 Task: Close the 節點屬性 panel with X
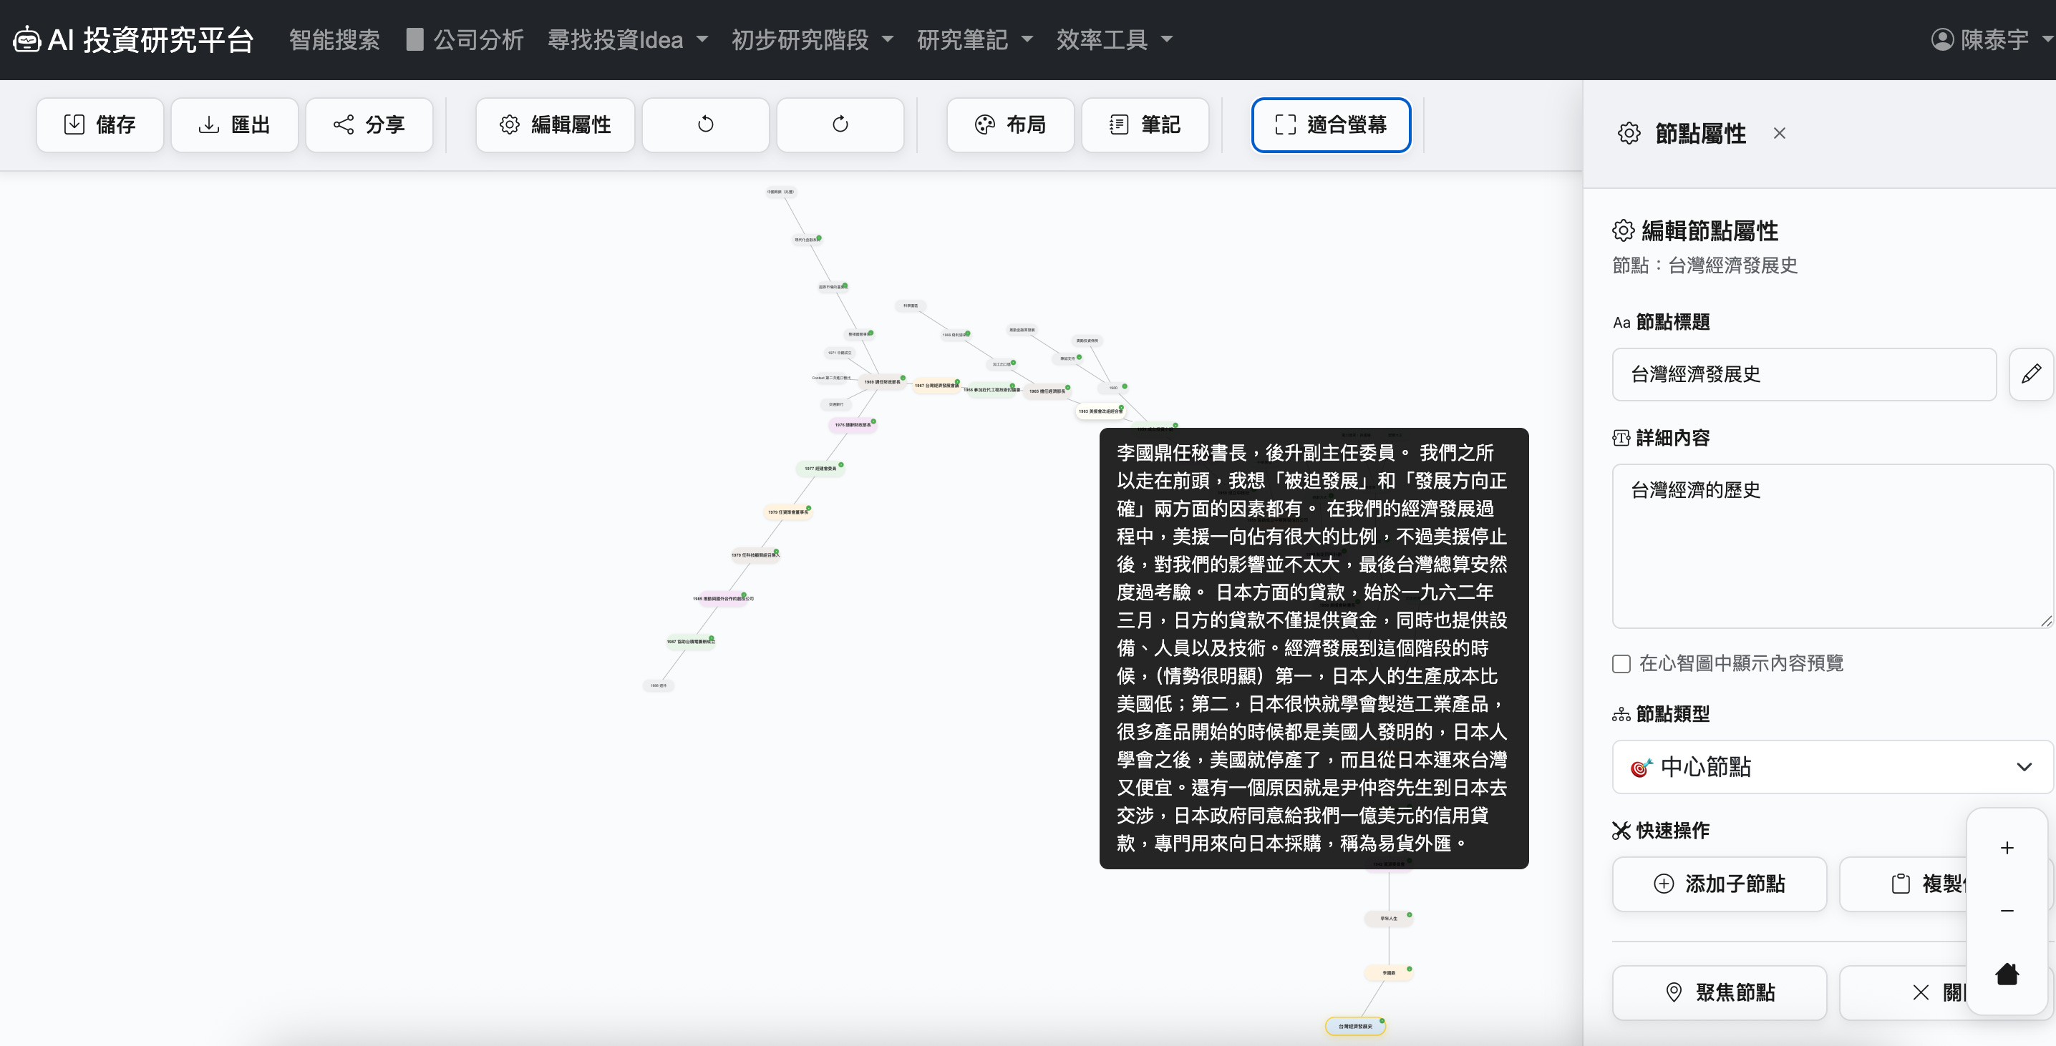coord(1779,133)
